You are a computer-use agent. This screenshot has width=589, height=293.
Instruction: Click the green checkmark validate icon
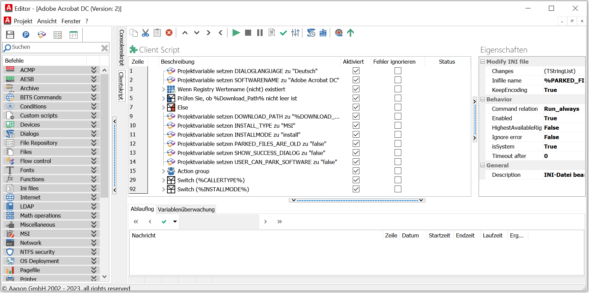(283, 33)
